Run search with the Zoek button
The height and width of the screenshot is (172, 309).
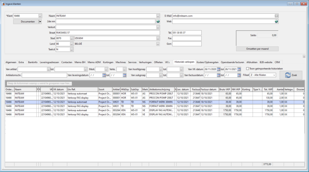[x=291, y=75]
